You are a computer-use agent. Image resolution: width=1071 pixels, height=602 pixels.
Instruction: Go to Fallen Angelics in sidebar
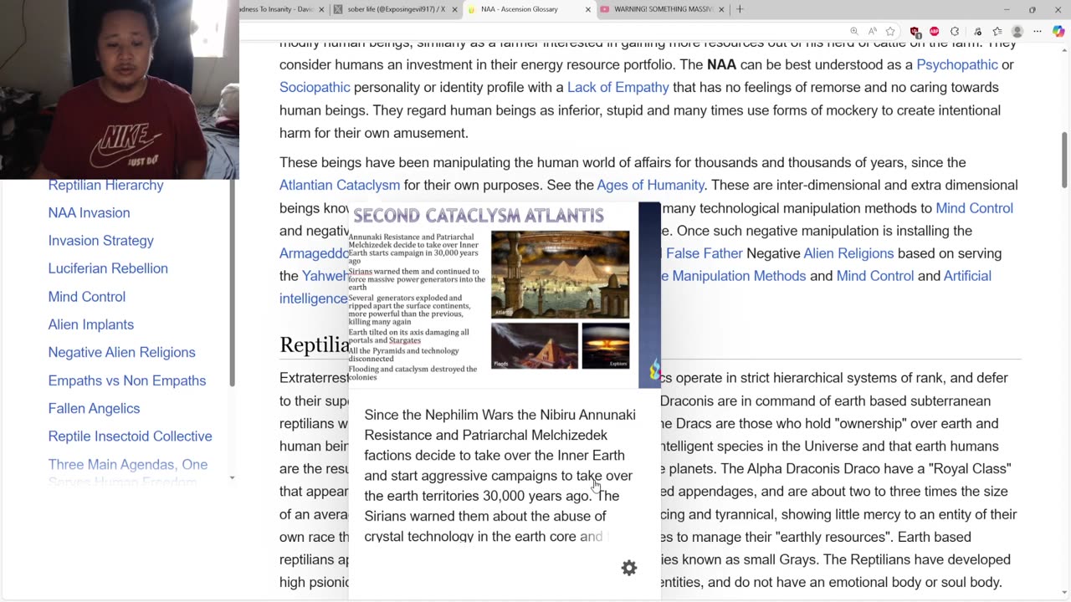(94, 408)
